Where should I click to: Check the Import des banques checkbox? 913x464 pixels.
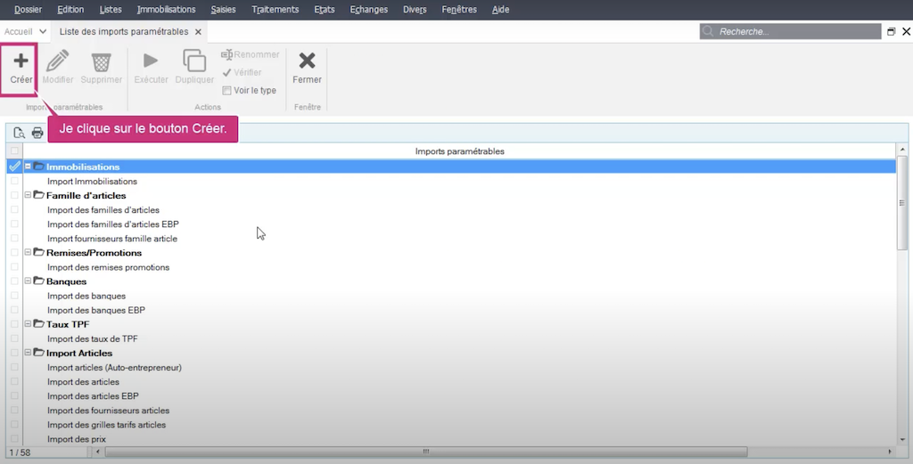click(x=14, y=296)
